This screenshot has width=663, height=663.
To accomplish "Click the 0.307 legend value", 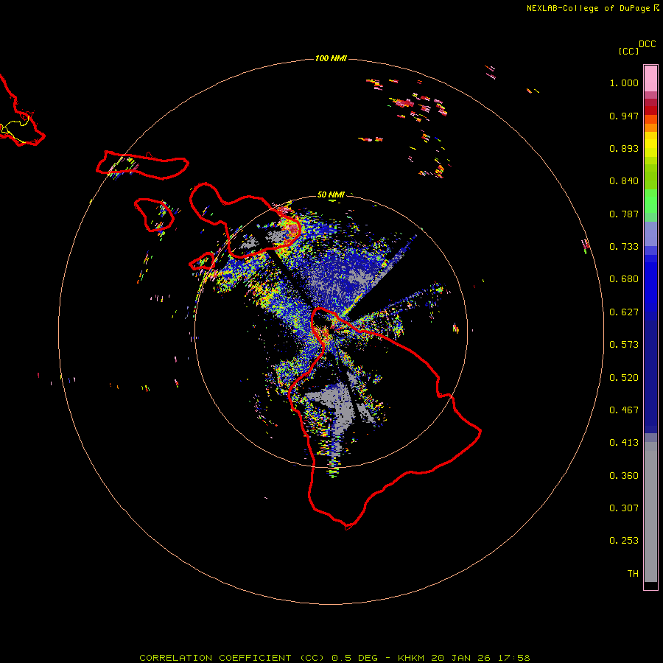I will coord(624,508).
